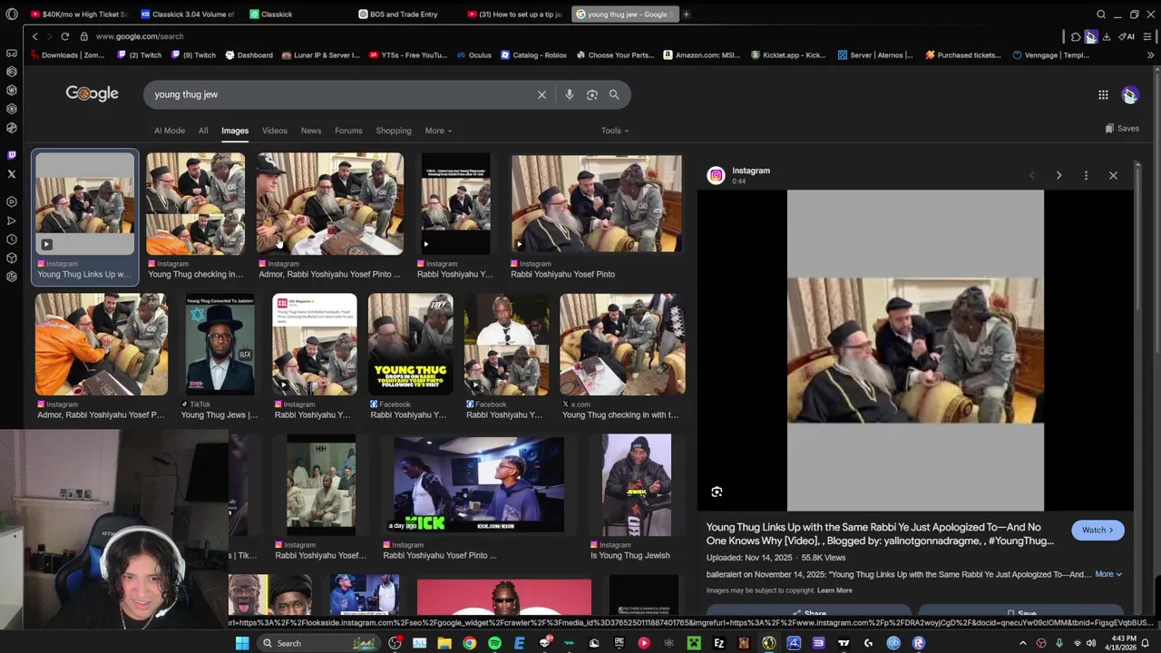Open the Google apps grid

tap(1103, 94)
